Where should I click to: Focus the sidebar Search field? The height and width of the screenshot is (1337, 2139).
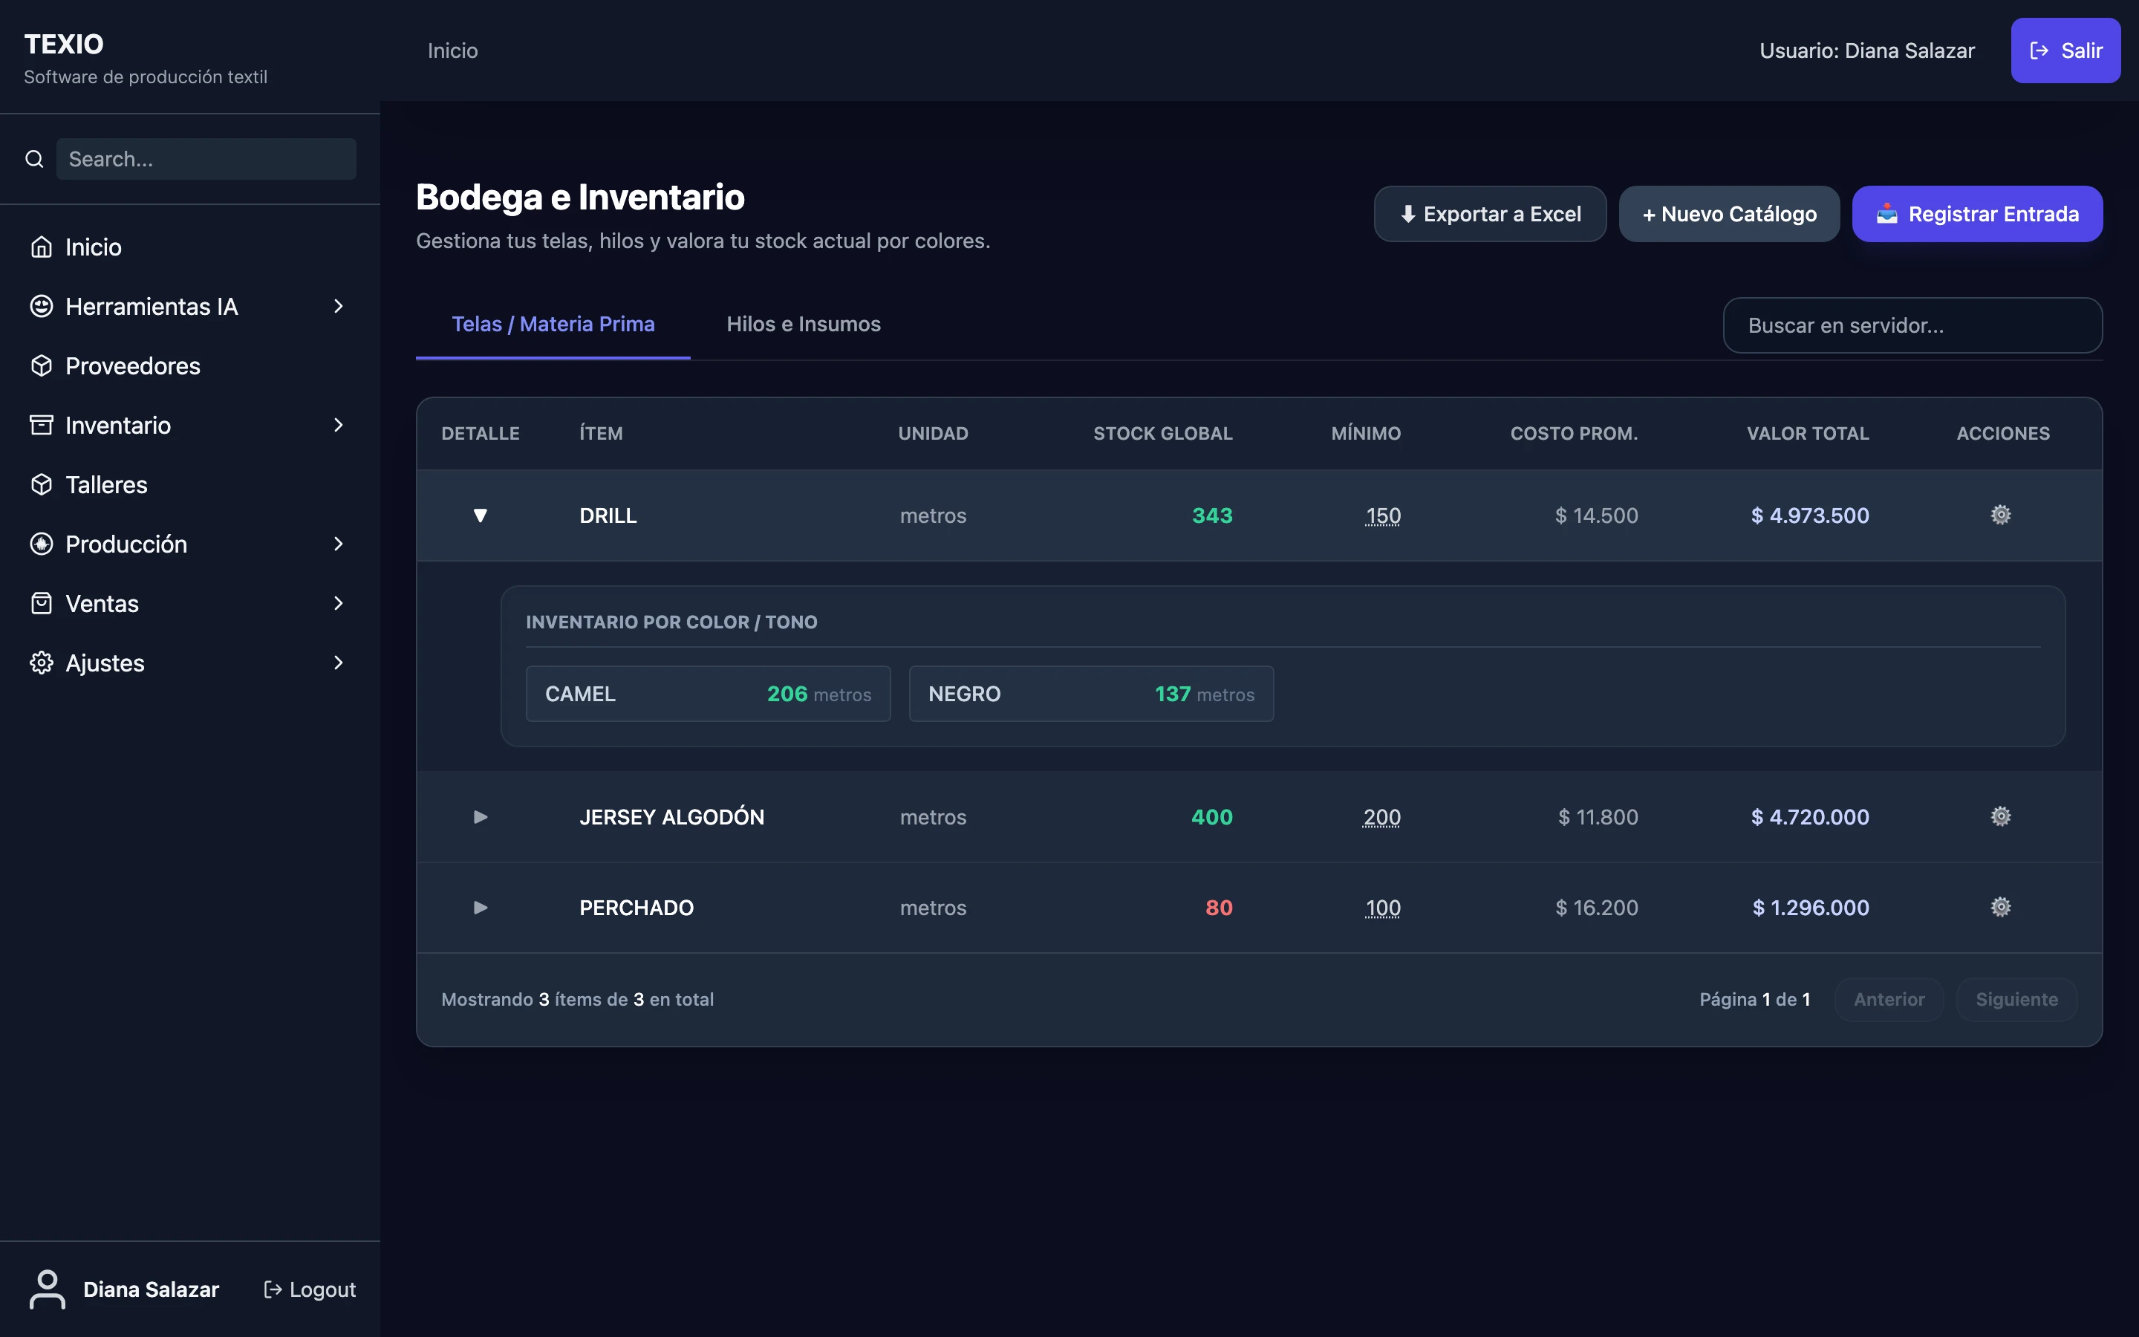click(x=206, y=159)
